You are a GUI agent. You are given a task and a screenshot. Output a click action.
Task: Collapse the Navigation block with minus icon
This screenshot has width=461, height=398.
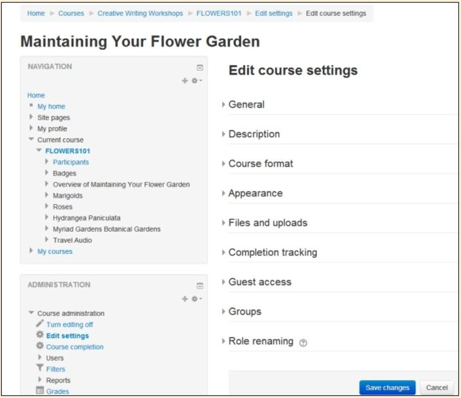tap(200, 68)
